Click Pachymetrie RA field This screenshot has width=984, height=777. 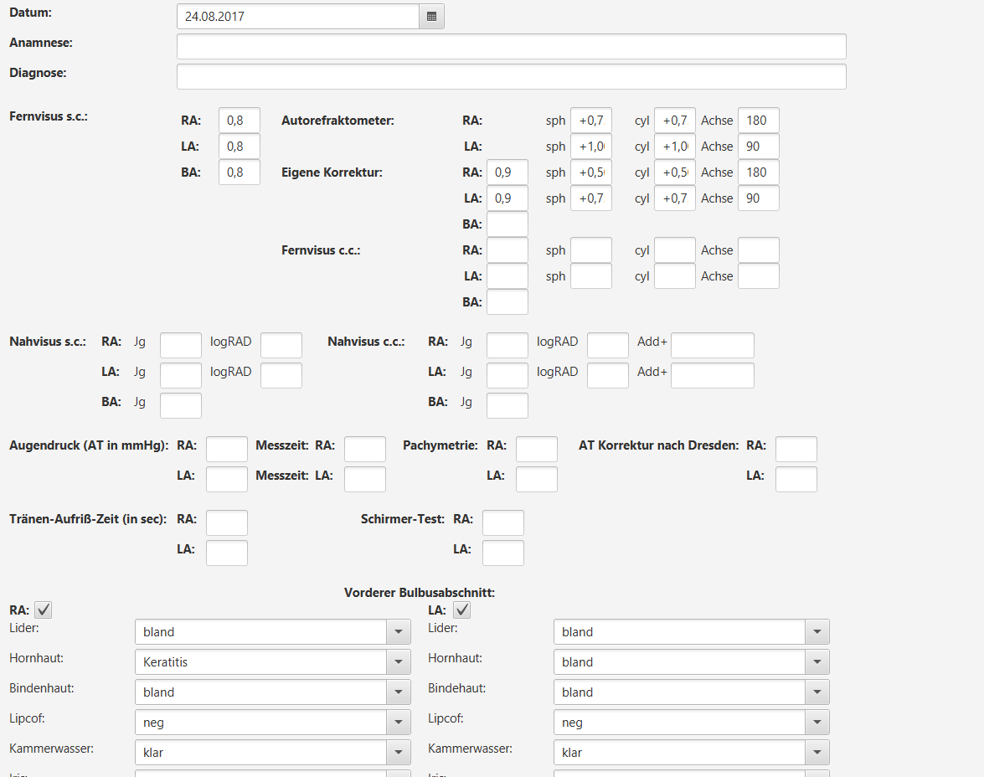537,450
